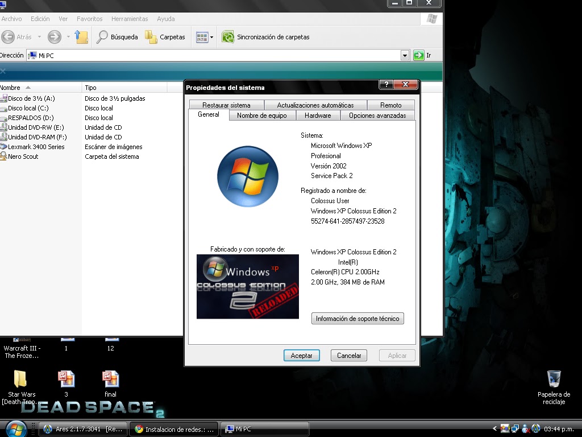Open the forward history dropdown arrow
This screenshot has width=582, height=437.
tap(68, 37)
